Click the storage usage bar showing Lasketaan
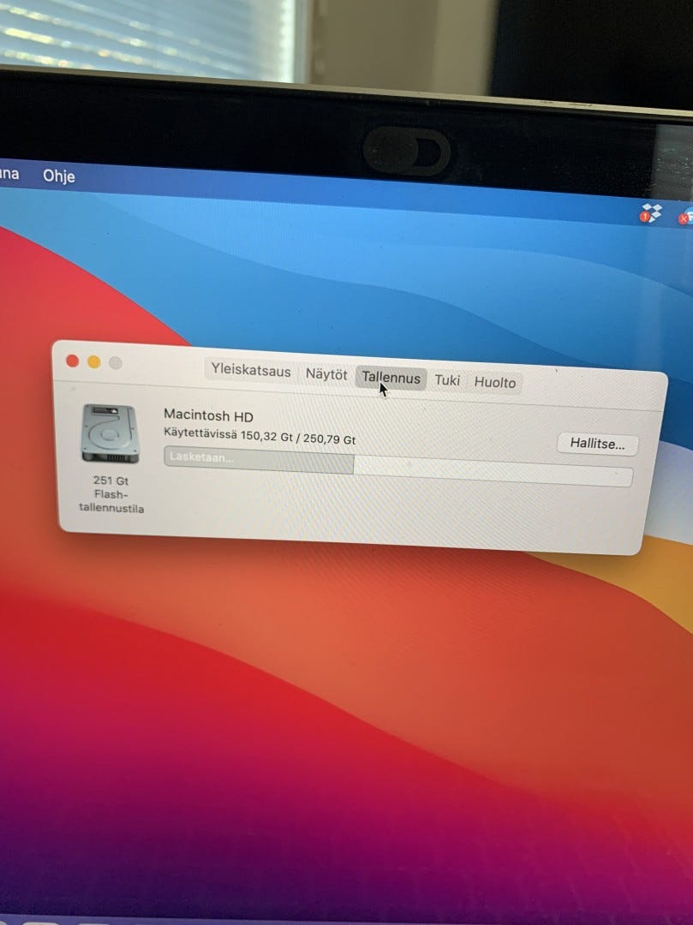This screenshot has width=693, height=925. (398, 467)
